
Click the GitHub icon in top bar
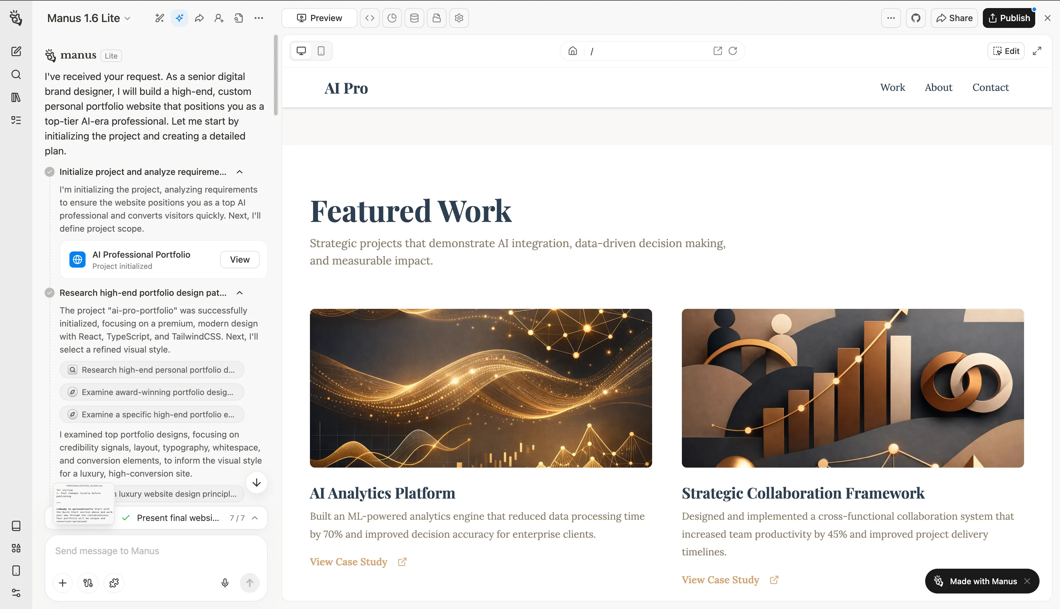[x=915, y=18]
